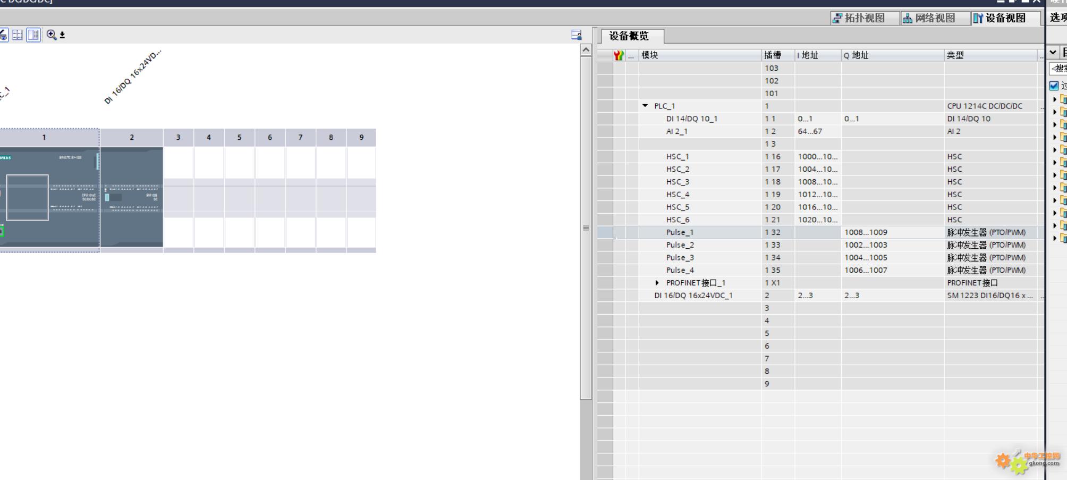This screenshot has width=1067, height=480.
Task: Collapse the PLC_1 tree node
Action: click(x=645, y=106)
